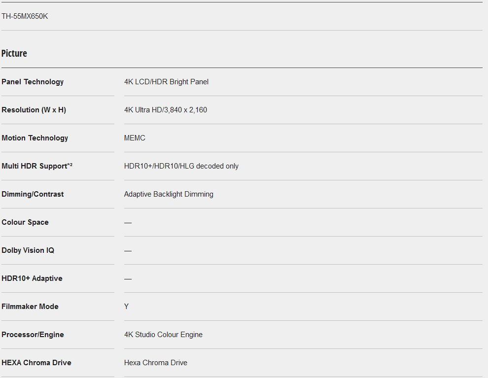The height and width of the screenshot is (378, 488).
Task: Click the 4K Studio Colour Engine value
Action: [163, 335]
